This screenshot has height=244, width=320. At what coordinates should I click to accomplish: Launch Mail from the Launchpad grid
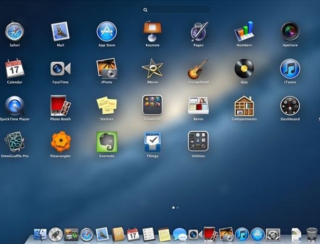(60, 32)
